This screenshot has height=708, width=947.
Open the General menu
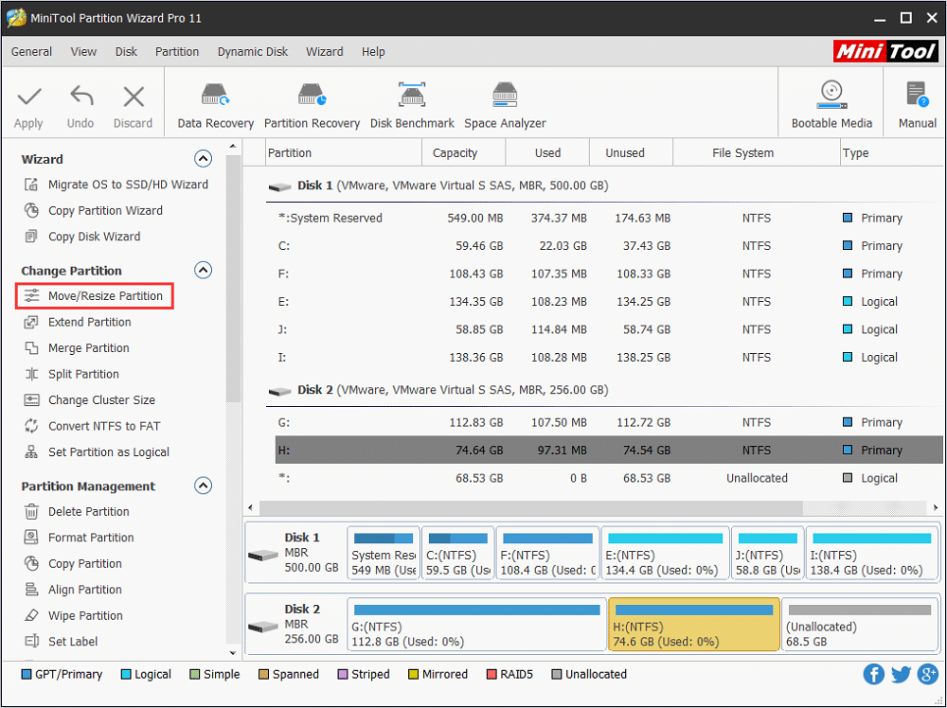tap(31, 52)
